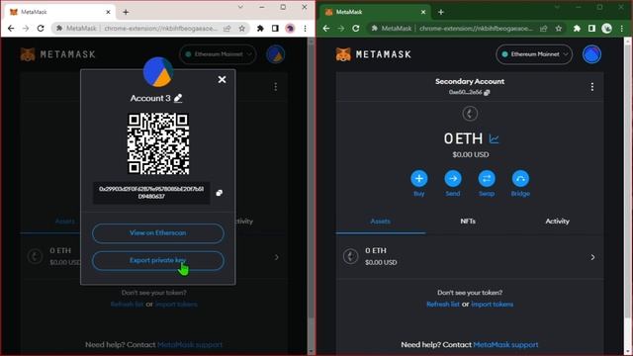Open Chrome three-dot menu in left browser

pos(305,29)
